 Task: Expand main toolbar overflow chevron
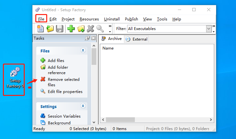[110, 26]
